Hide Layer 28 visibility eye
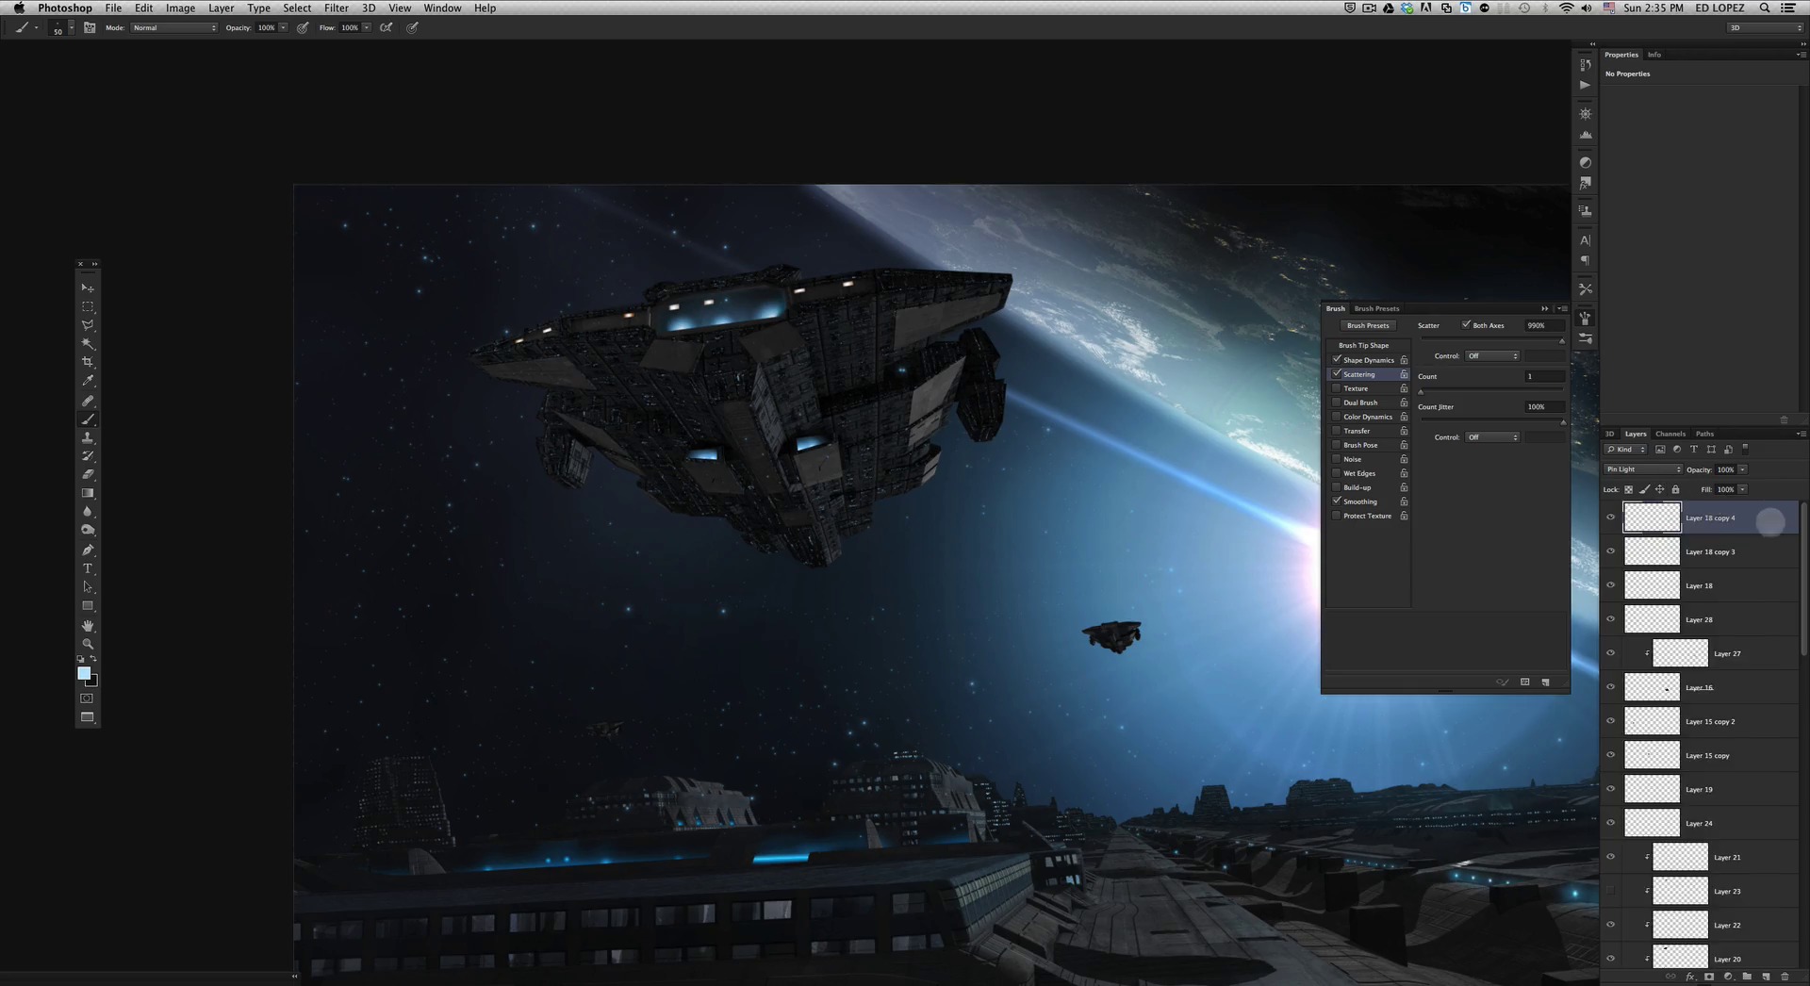This screenshot has width=1810, height=986. click(x=1610, y=619)
